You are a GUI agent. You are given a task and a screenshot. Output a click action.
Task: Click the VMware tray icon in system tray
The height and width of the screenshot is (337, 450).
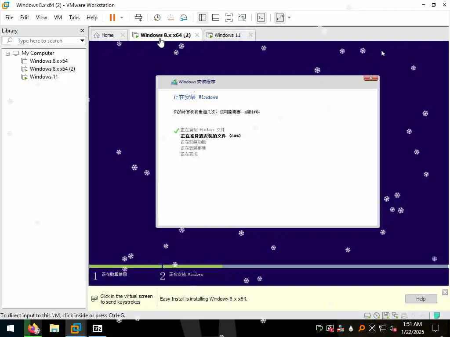click(319, 328)
